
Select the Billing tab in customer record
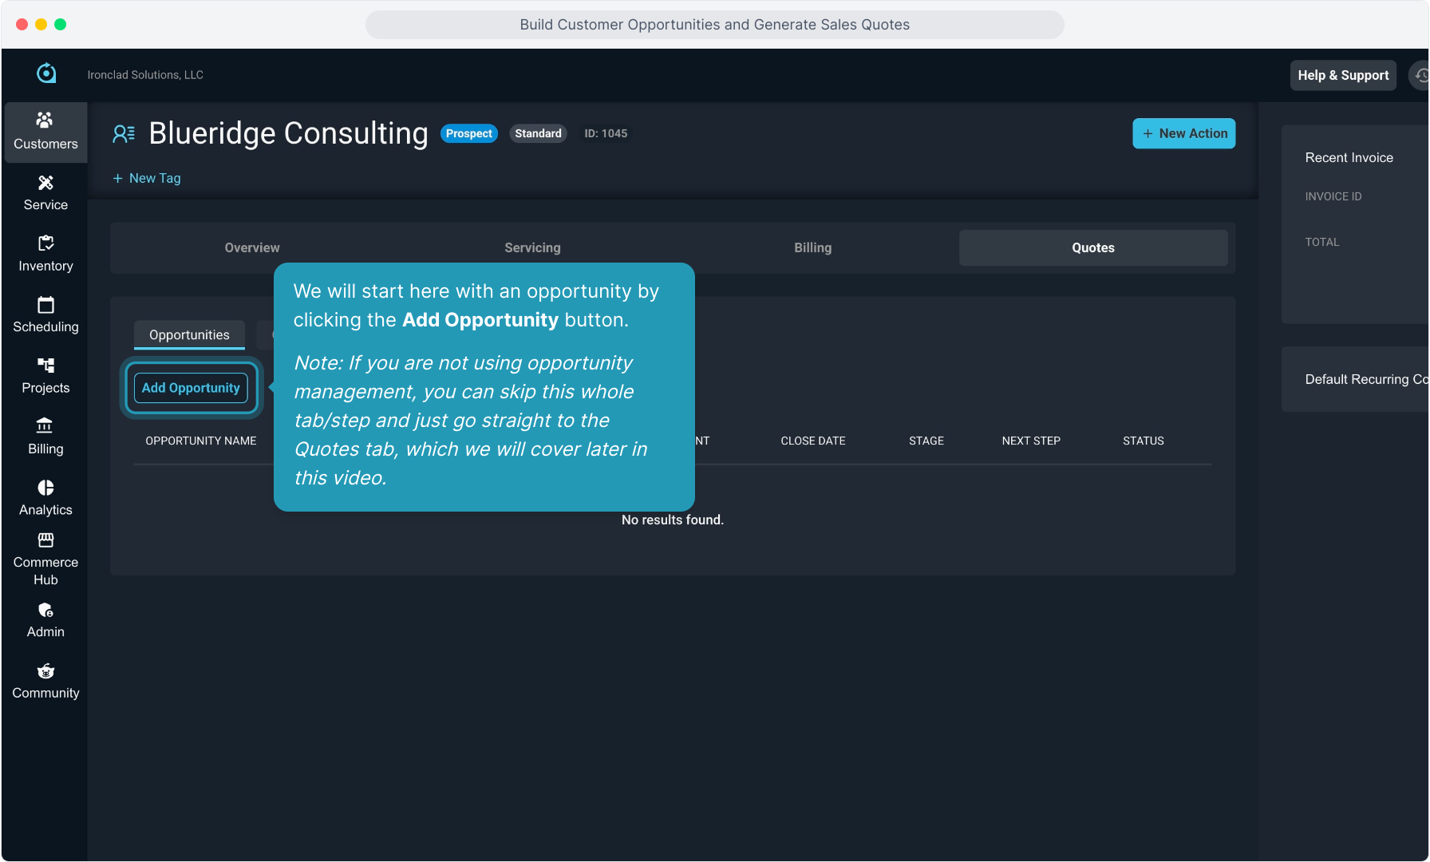pos(812,247)
